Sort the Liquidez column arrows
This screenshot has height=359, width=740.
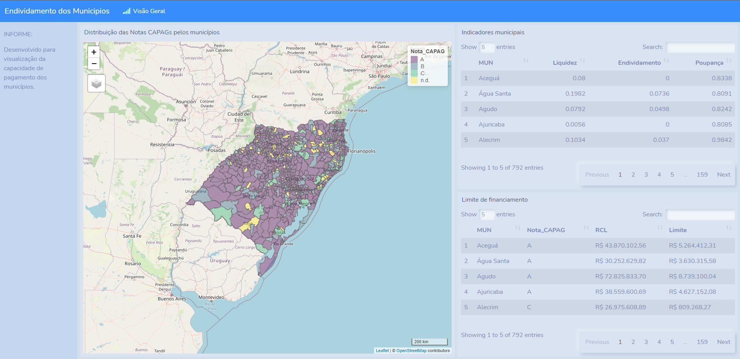coord(583,61)
